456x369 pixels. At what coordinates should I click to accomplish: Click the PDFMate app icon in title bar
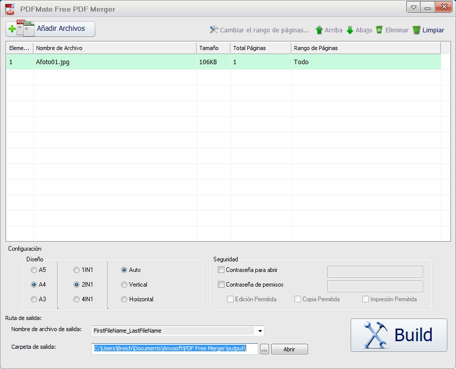[10, 9]
